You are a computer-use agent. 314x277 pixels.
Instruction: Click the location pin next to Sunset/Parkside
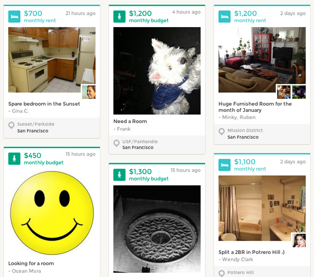[11, 125]
